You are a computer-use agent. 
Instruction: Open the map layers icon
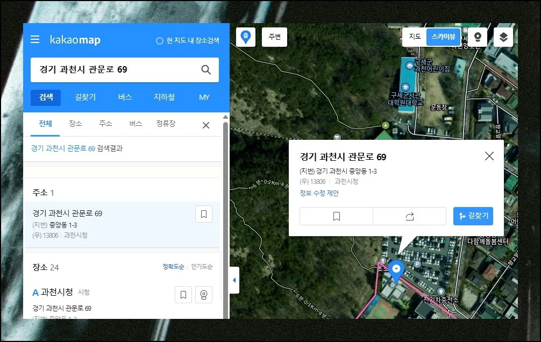coord(503,37)
